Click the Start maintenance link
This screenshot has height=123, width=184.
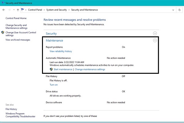[63, 69]
